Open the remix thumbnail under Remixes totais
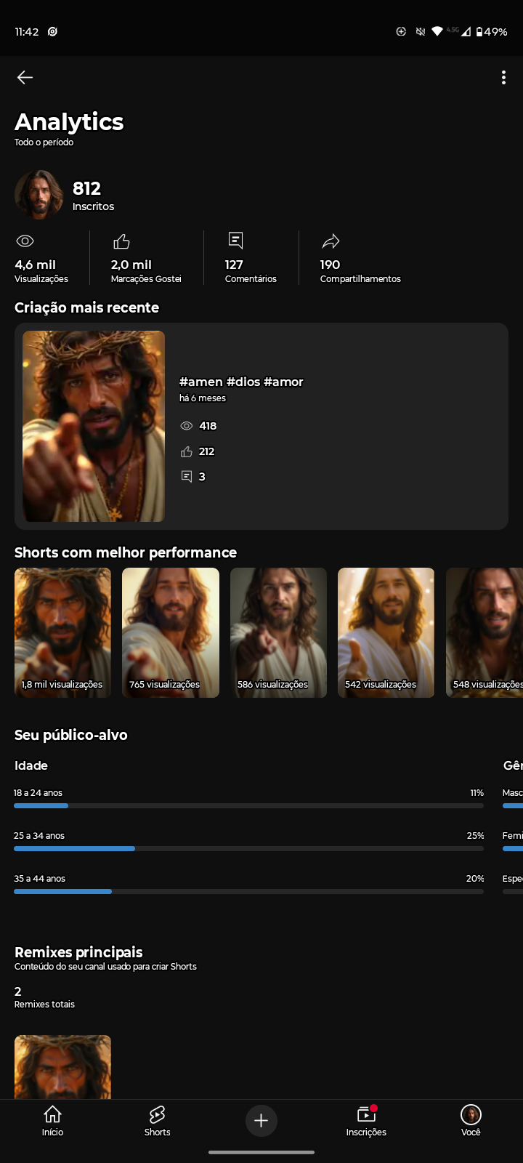This screenshot has width=523, height=1163. pyautogui.click(x=63, y=1066)
